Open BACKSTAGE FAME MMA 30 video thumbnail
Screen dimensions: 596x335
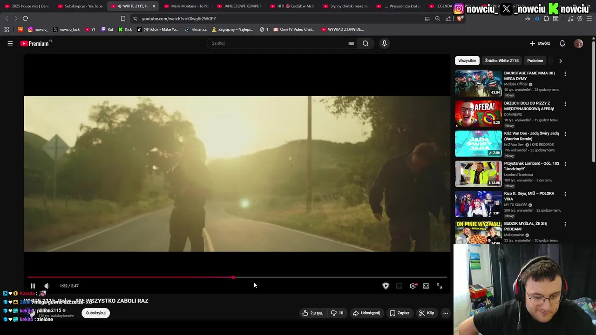(478, 83)
